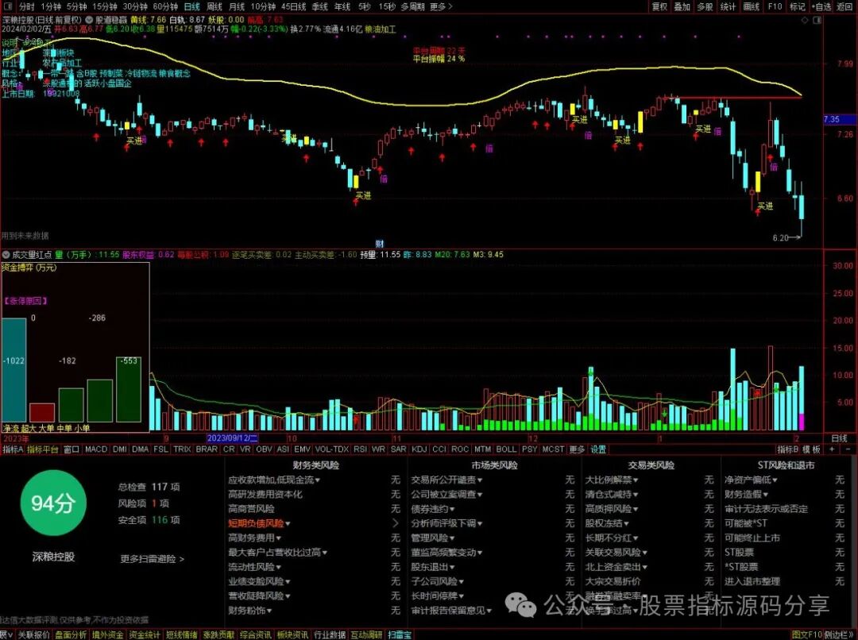Open 更多 periods expander in the top bar
This screenshot has height=640, width=858.
pos(441,6)
